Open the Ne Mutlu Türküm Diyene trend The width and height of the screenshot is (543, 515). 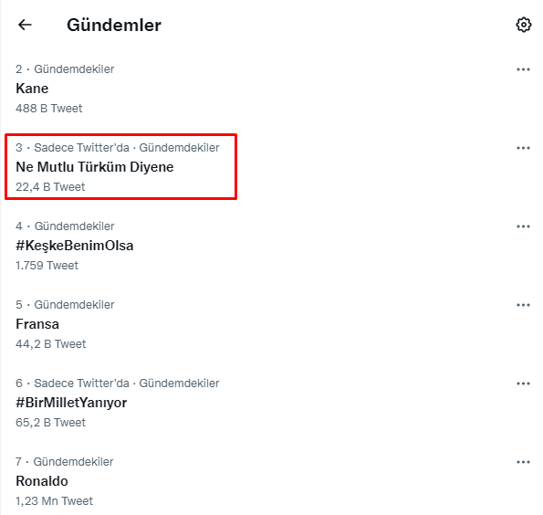[95, 167]
